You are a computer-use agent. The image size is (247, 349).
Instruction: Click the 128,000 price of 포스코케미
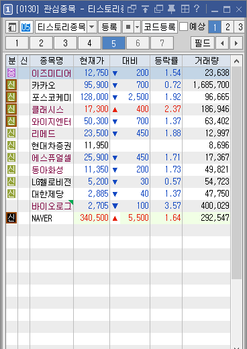pos(92,97)
